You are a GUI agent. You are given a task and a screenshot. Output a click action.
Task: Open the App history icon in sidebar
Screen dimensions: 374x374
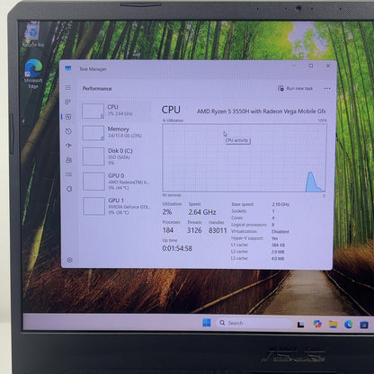[68, 131]
